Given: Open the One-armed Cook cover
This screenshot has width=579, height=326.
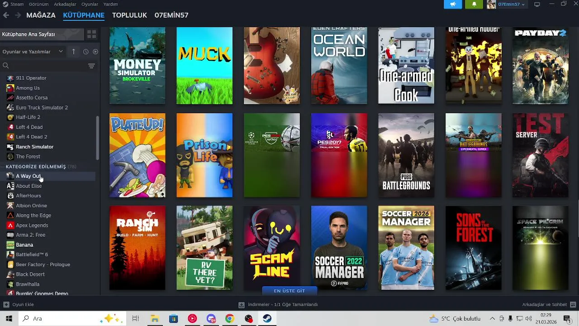Looking at the screenshot, I should click(x=406, y=66).
